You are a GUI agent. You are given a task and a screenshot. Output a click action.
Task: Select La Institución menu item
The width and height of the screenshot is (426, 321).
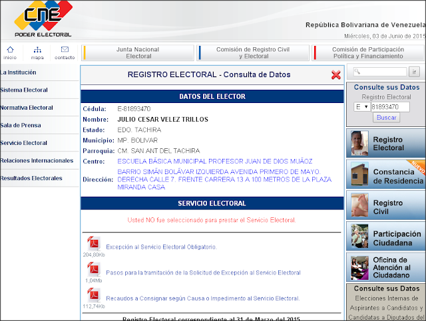pos(18,72)
